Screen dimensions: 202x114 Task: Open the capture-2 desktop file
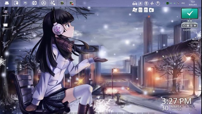point(5,26)
